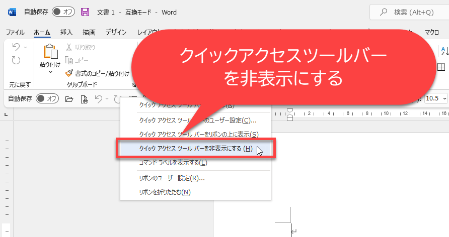Toggle 自動保存 switch in the Quick Access Toolbar
Image resolution: width=449 pixels, height=237 pixels.
(x=47, y=99)
